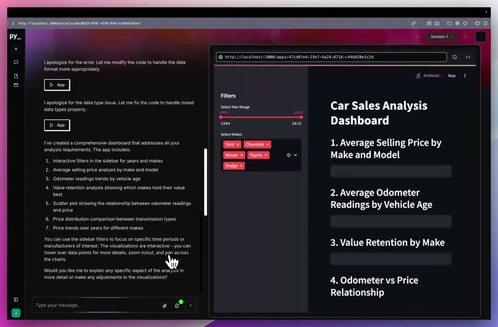This screenshot has height=327, width=498.
Task: Open the window icon in left sidebar
Action: (x=16, y=85)
